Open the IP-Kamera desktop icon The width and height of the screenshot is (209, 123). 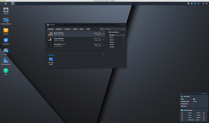(x=6, y=10)
